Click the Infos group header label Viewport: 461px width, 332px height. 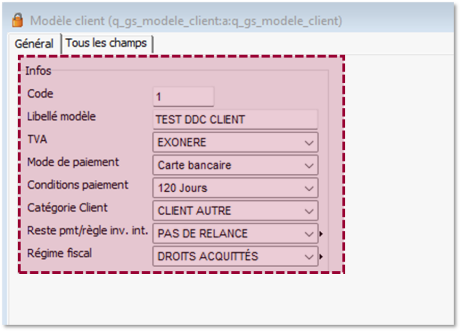pos(38,71)
